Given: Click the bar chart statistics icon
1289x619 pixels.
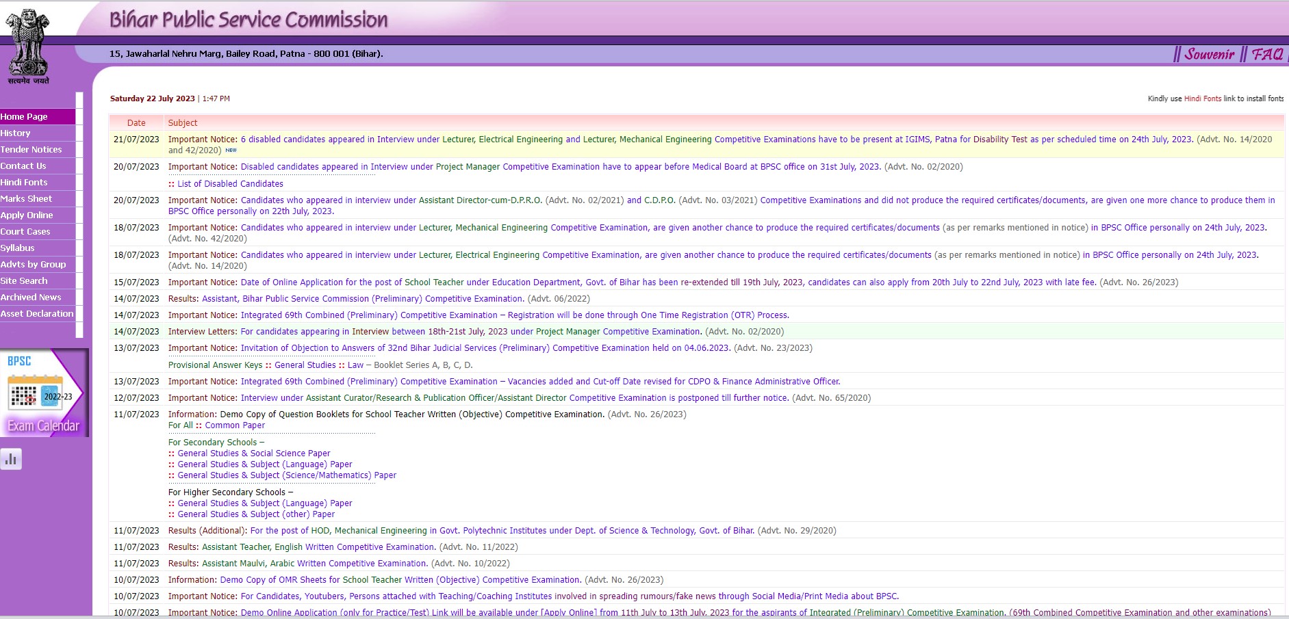Looking at the screenshot, I should (11, 459).
